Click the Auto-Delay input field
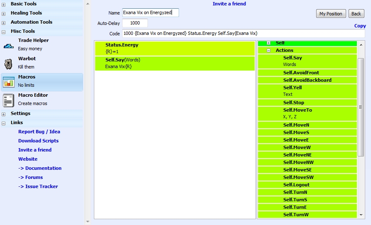The width and height of the screenshot is (371, 225). click(x=135, y=23)
